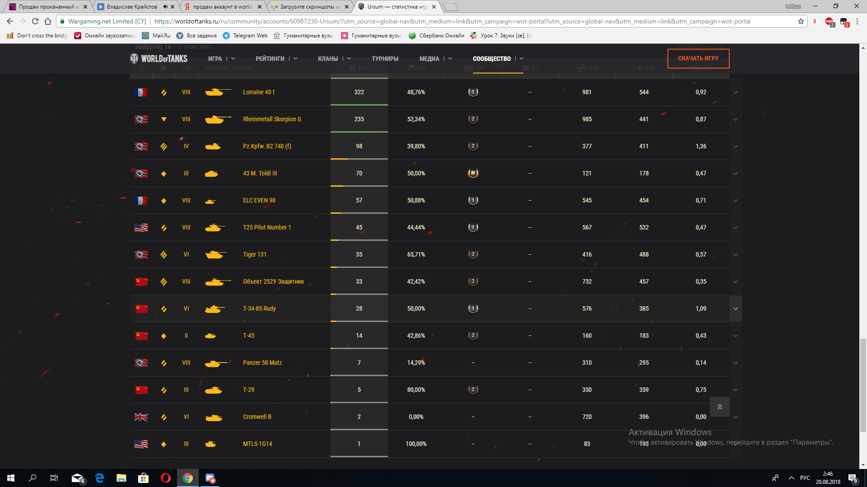Open the ТУРНИРЫ navigation item
The image size is (867, 487).
tap(385, 59)
